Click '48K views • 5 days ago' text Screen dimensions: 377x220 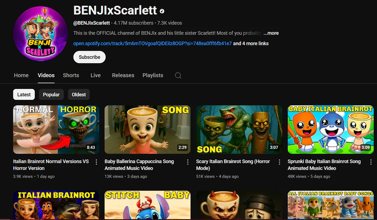click(309, 176)
